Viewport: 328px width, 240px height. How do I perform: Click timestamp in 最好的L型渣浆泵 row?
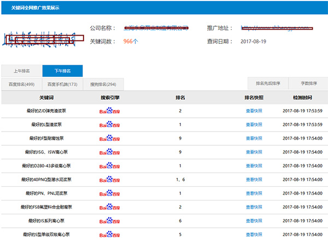[302, 124]
